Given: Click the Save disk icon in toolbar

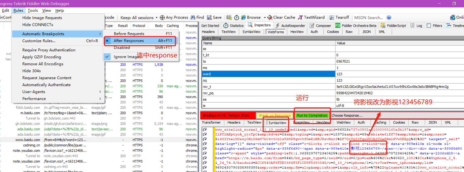Looking at the screenshot, I should [209, 17].
